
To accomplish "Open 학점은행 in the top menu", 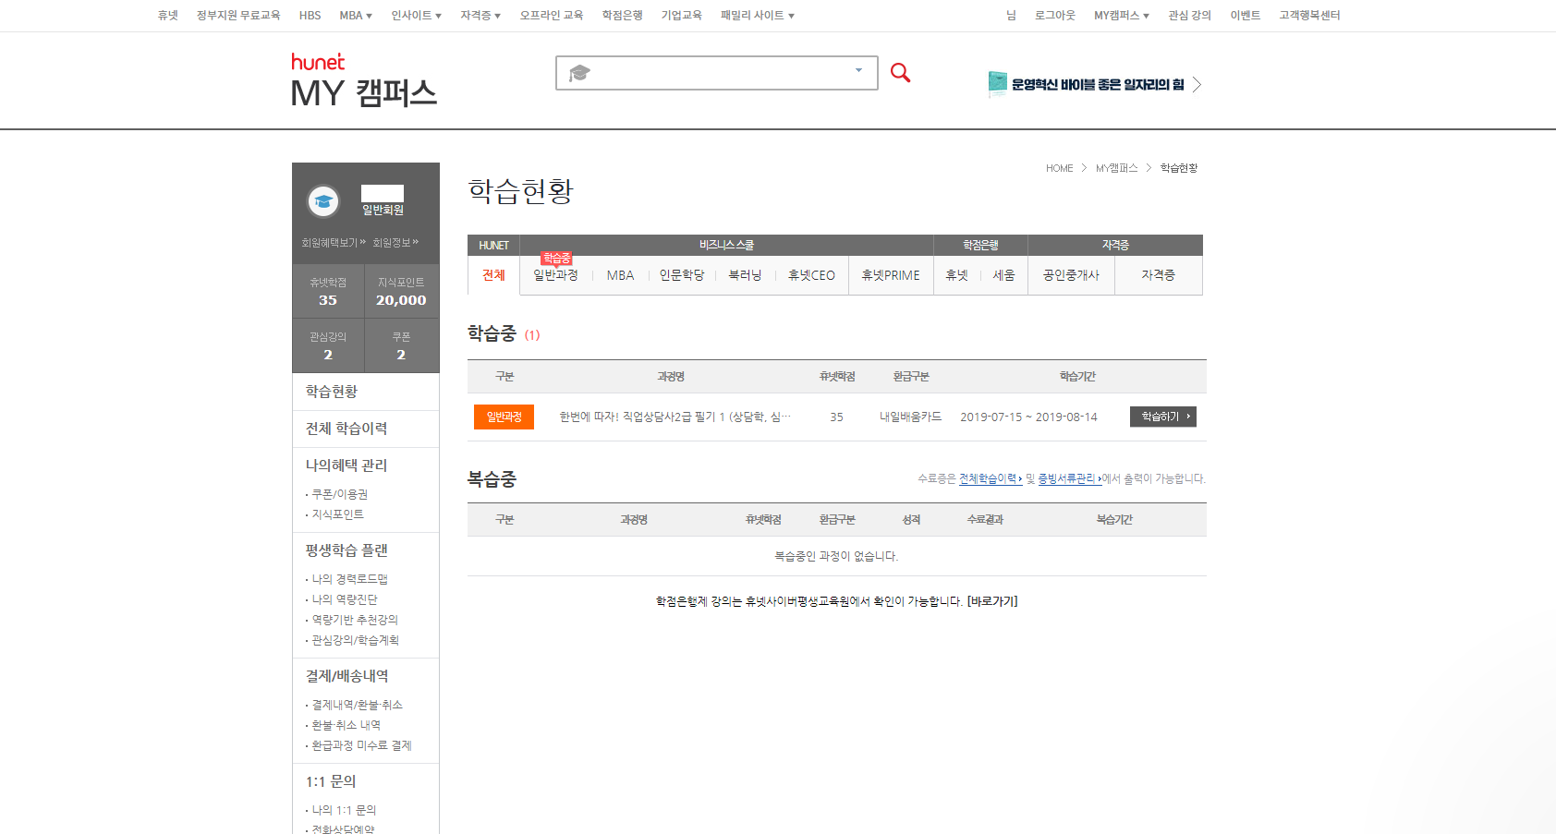I will 623,16.
